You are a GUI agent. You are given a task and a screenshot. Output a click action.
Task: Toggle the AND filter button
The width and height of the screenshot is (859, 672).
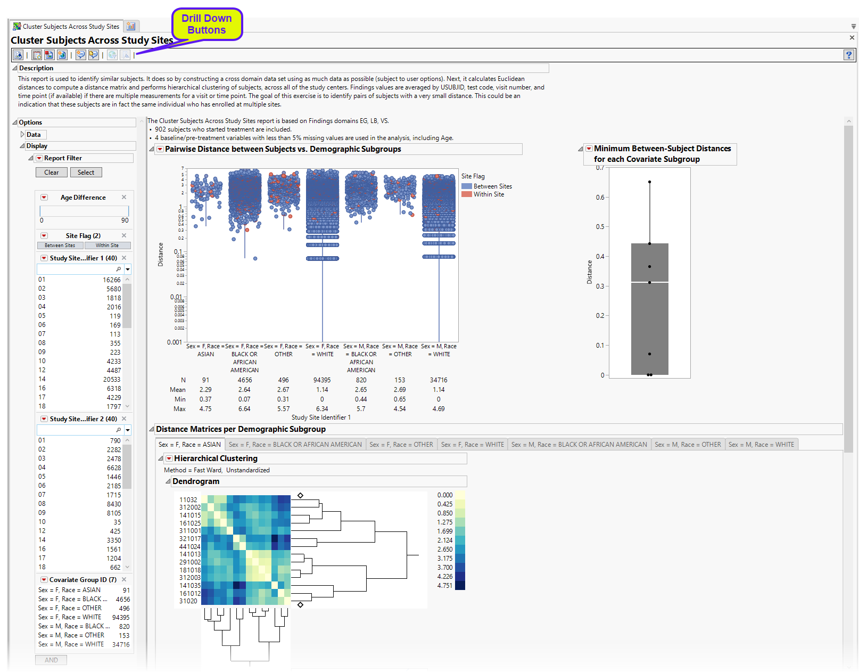point(51,660)
